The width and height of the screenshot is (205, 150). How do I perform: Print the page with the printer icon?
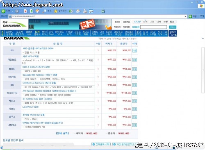click(85, 11)
